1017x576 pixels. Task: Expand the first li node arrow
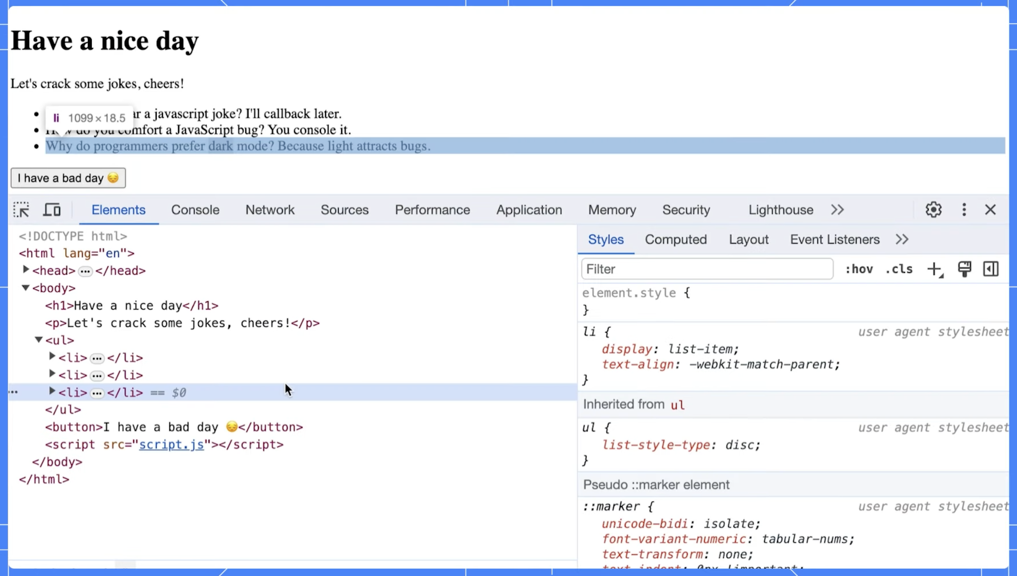point(52,356)
